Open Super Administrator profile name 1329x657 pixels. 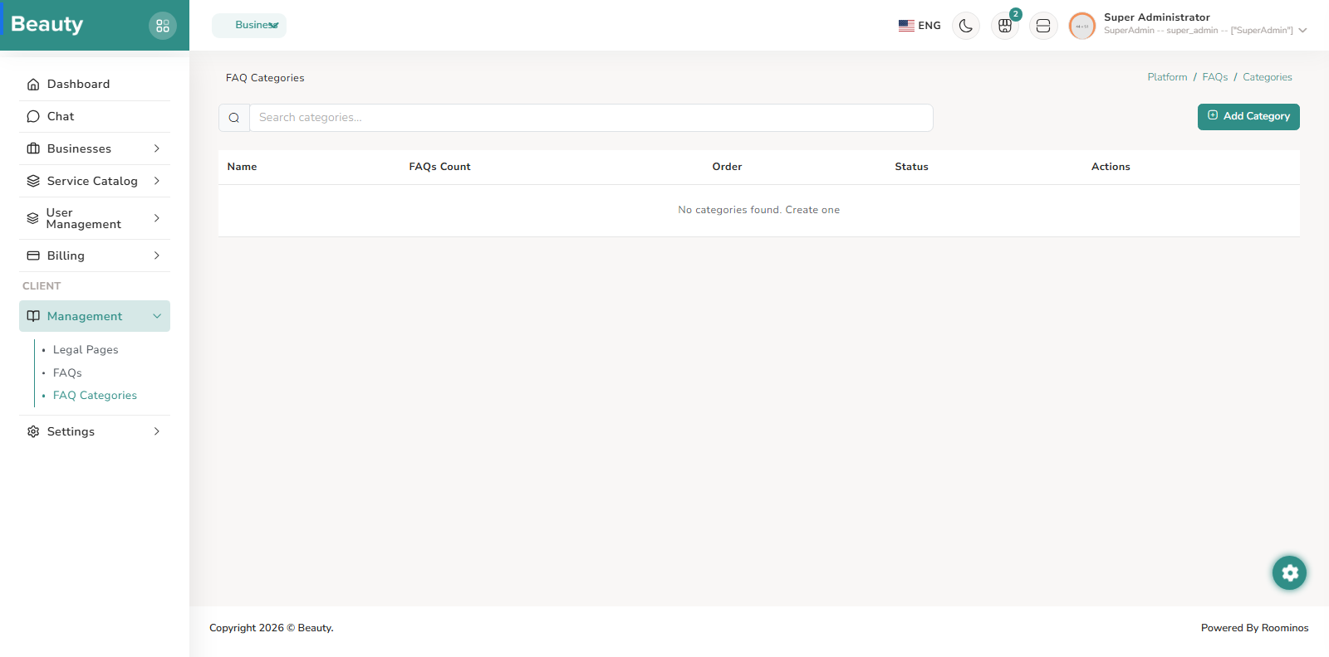coord(1156,17)
